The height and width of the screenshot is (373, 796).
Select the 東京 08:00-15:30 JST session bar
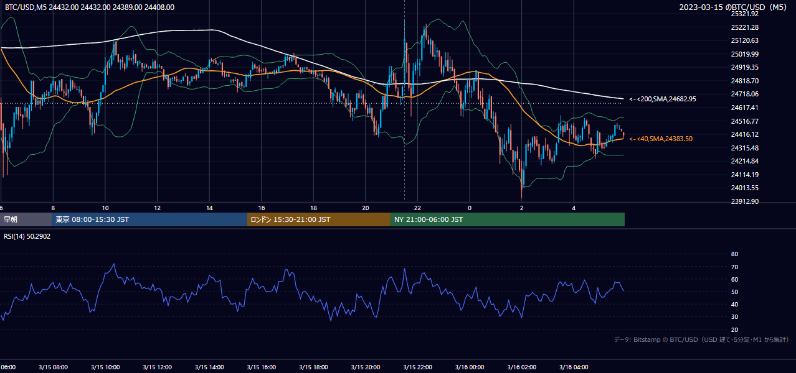(150, 219)
